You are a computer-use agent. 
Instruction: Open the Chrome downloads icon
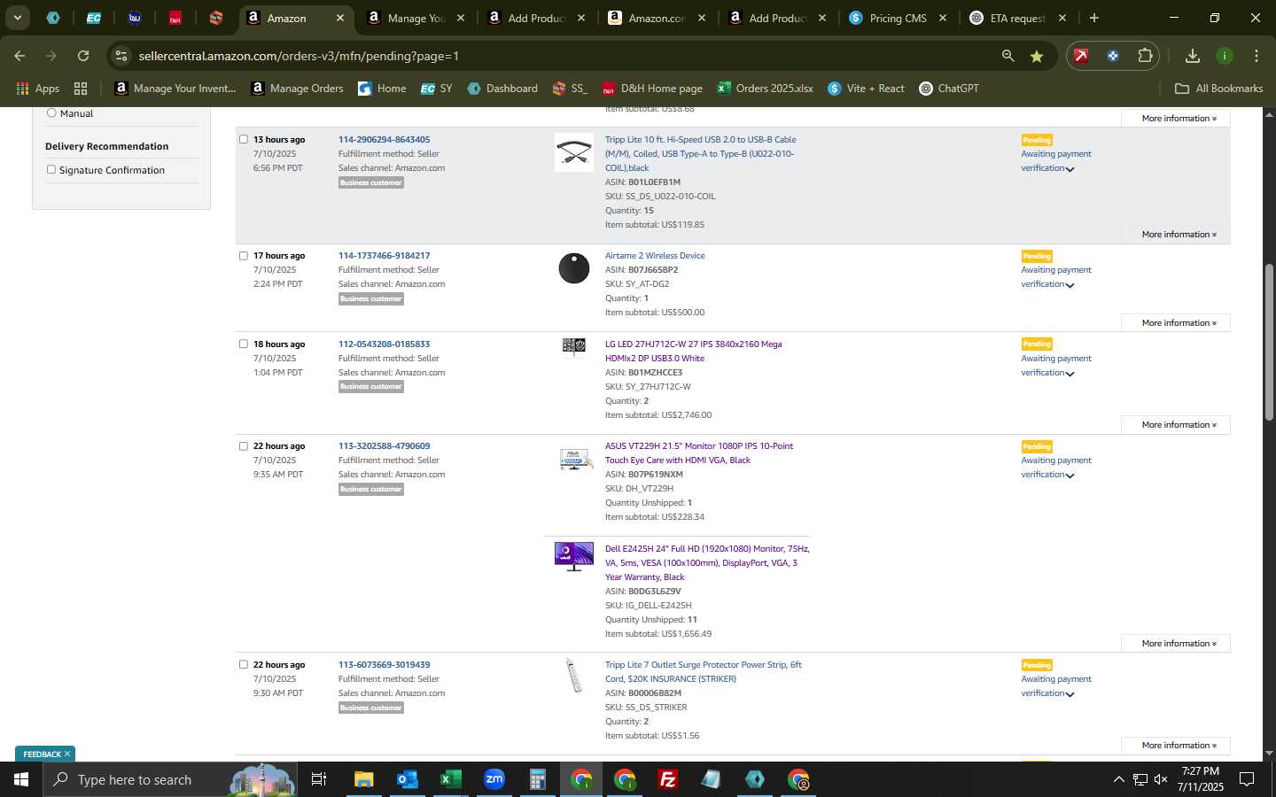(1193, 56)
